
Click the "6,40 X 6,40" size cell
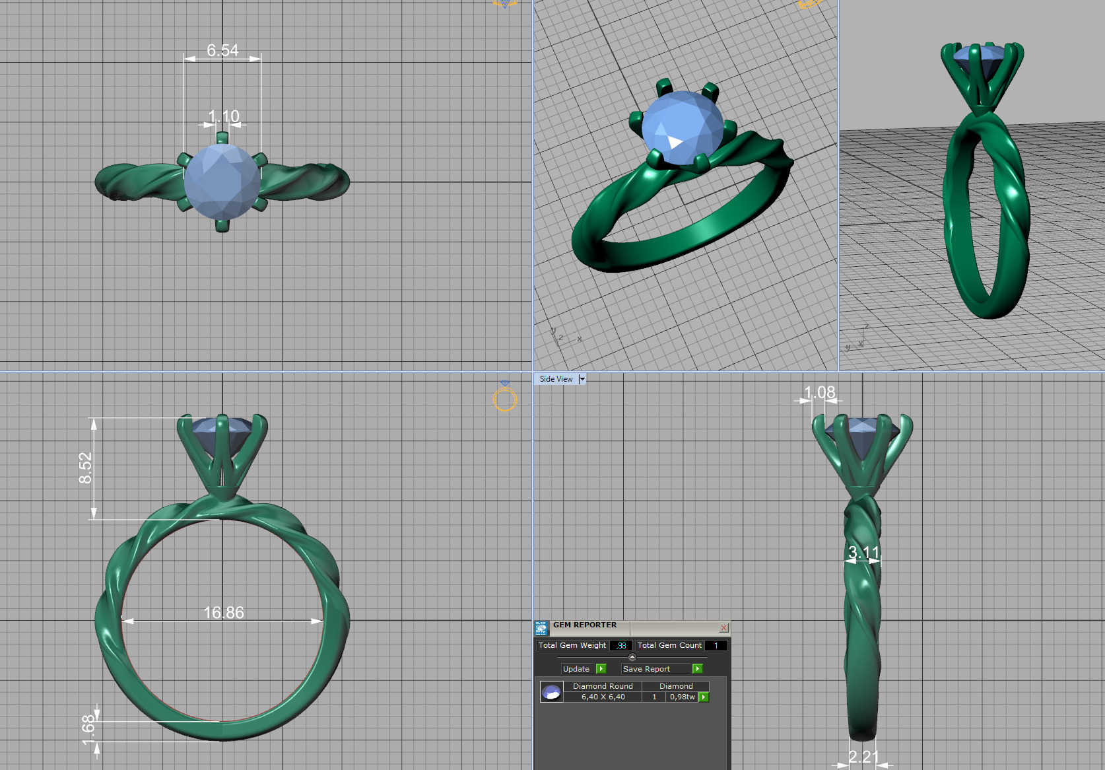point(603,697)
